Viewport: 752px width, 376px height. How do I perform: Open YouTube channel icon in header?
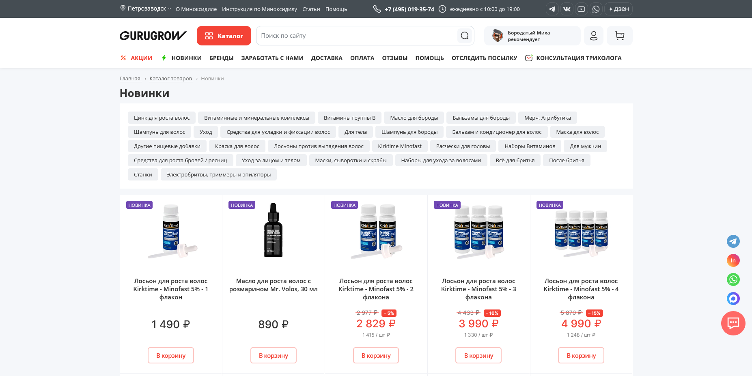(x=581, y=9)
